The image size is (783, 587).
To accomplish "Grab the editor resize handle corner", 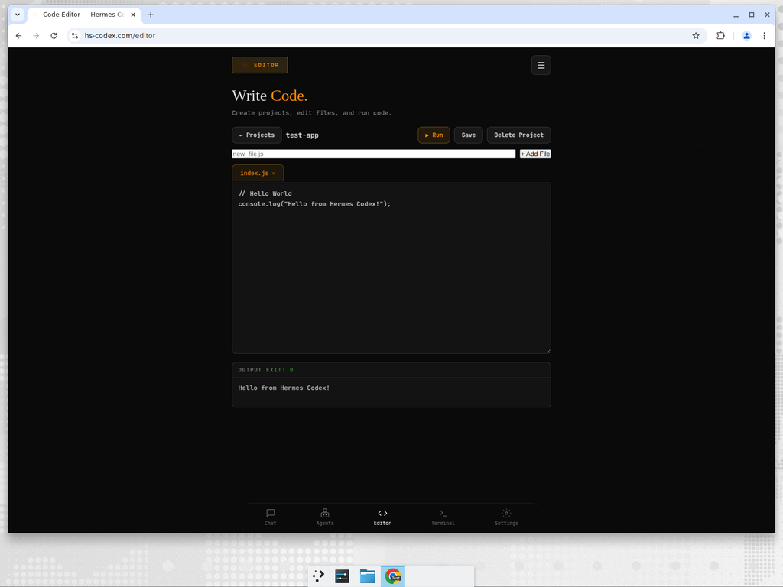I will (x=547, y=350).
